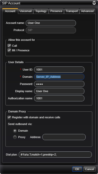The width and height of the screenshot is (98, 174).
Task: Go to the Advanced tab
Action: 87,11
